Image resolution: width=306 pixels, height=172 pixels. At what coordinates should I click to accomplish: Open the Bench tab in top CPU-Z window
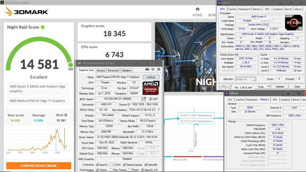[288, 9]
